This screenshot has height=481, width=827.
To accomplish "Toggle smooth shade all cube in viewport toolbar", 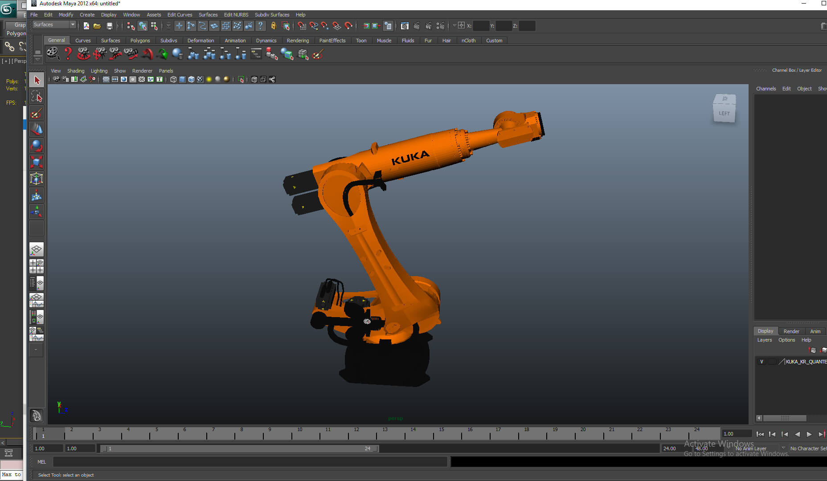I will tap(182, 79).
